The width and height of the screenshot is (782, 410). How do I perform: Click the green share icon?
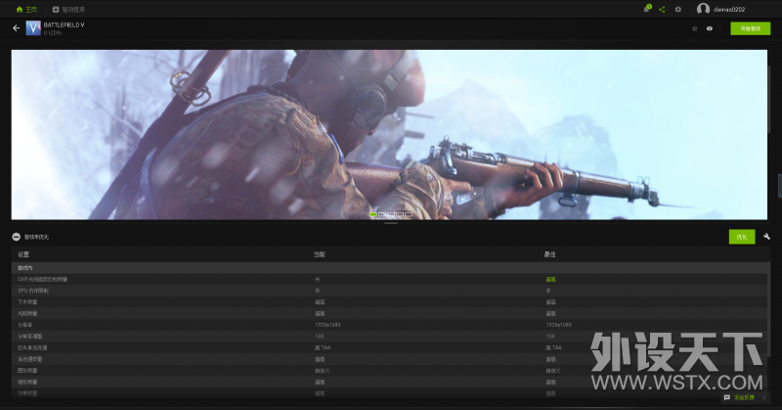662,10
